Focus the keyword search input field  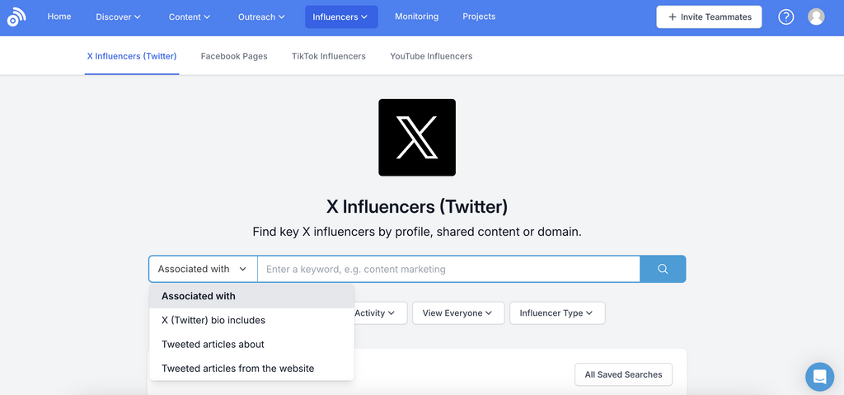click(448, 269)
